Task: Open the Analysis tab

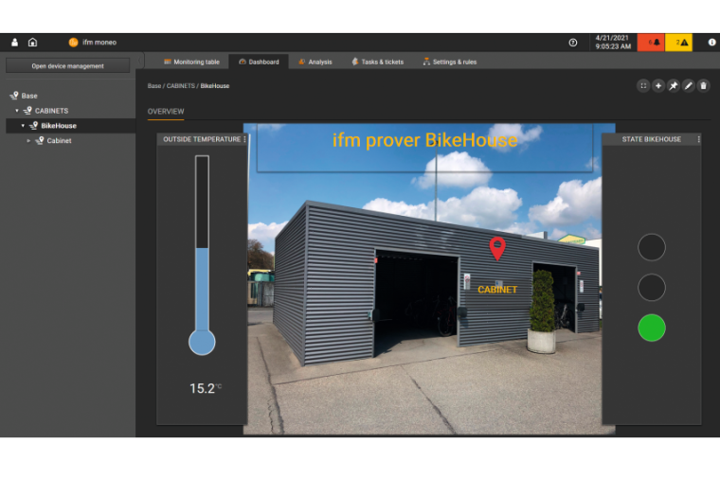Action: pos(315,62)
